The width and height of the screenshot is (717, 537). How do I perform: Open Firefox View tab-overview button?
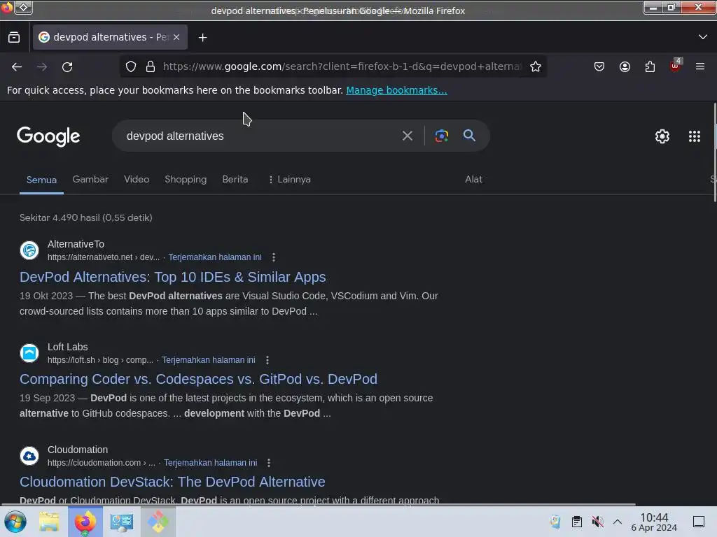14,38
